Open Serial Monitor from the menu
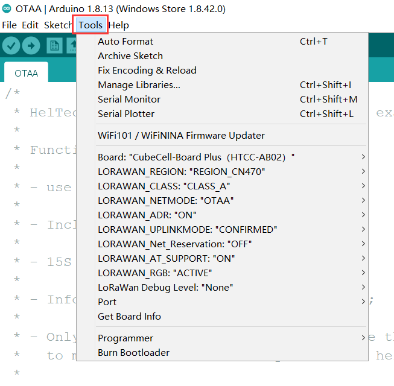The height and width of the screenshot is (386, 394). pos(129,99)
